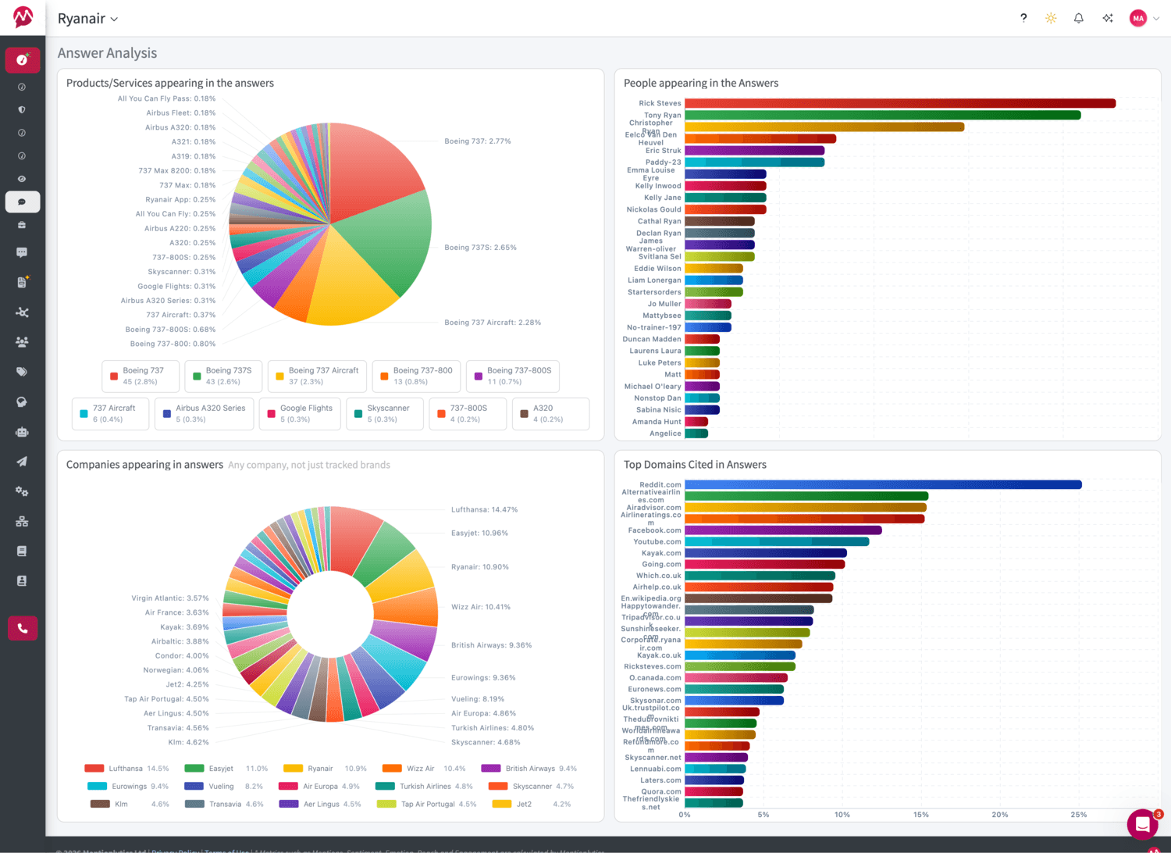Open the robot icon in the sidebar

click(x=22, y=432)
